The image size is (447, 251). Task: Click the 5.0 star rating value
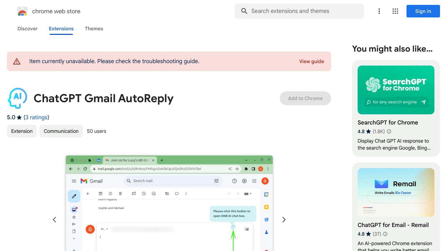tap(11, 117)
